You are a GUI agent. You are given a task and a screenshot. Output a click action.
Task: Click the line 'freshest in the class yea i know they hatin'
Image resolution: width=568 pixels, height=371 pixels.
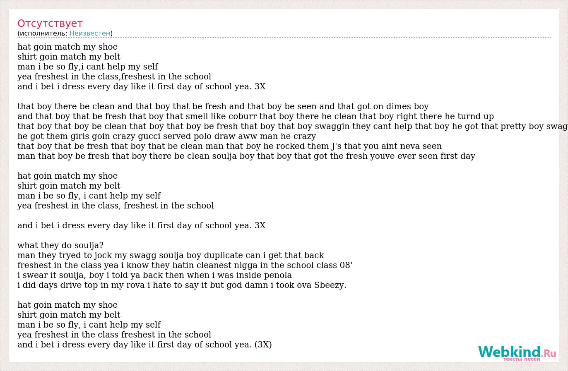pos(185,266)
